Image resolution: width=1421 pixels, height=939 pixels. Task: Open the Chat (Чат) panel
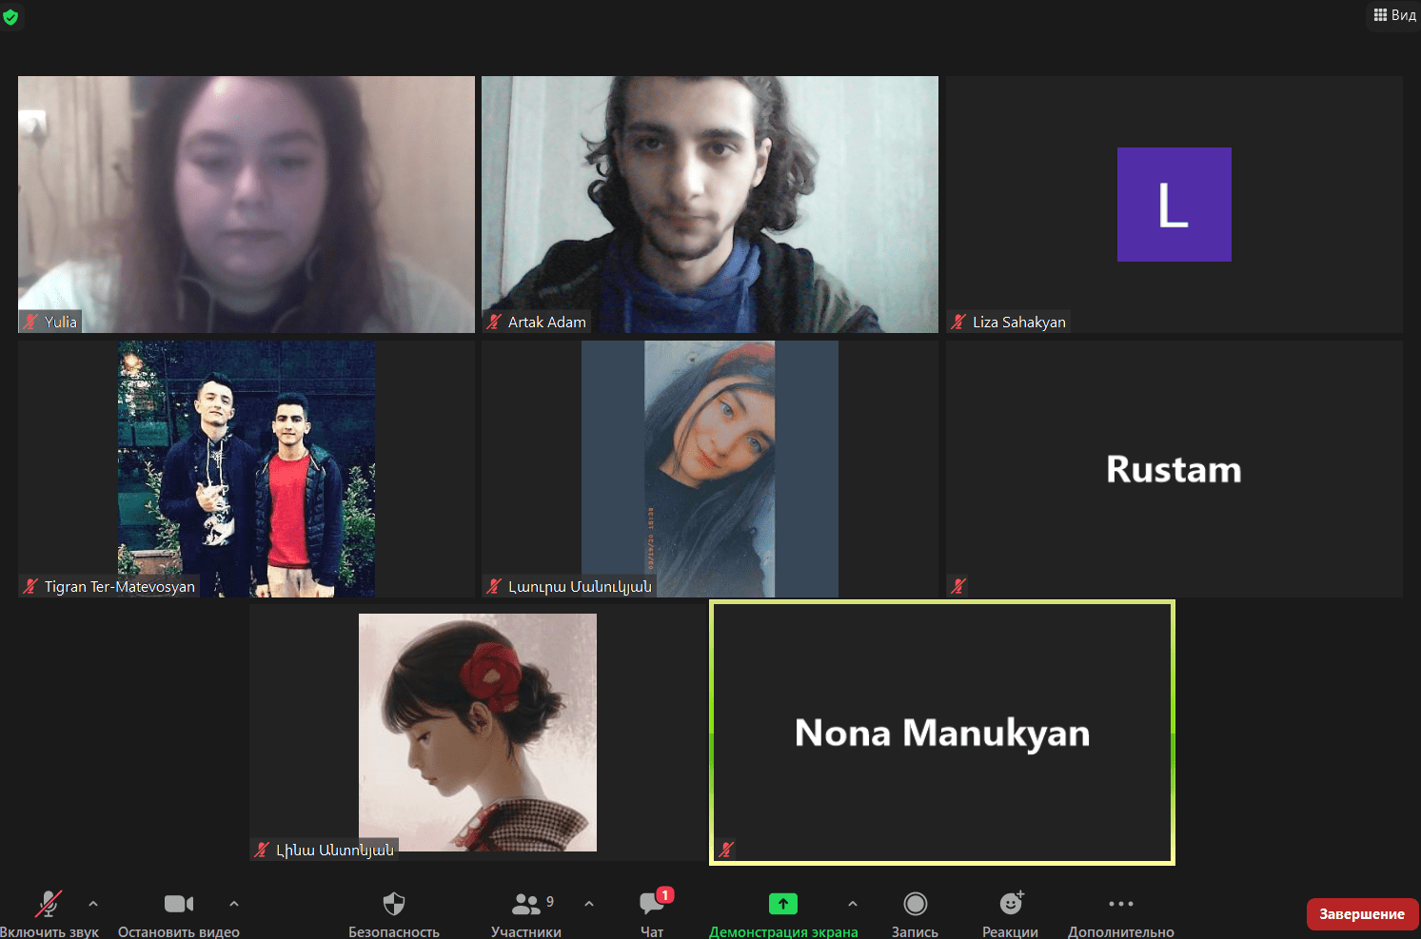[652, 905]
